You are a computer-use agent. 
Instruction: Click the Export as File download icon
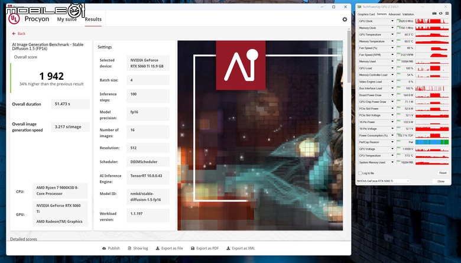click(x=158, y=248)
